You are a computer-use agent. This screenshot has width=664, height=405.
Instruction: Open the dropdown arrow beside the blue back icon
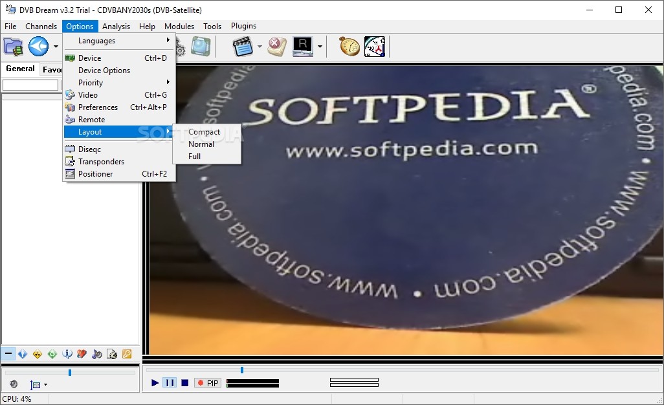[x=56, y=46]
